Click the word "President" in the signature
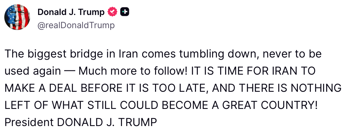 click(x=29, y=122)
